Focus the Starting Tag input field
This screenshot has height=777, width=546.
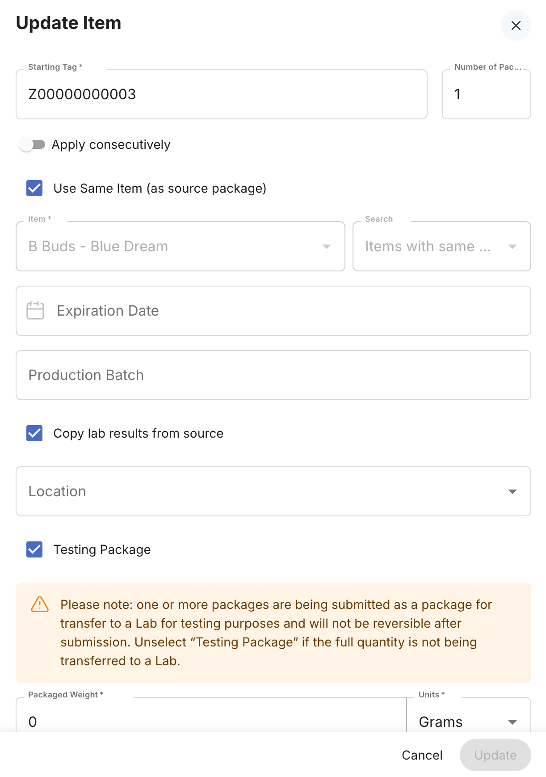pyautogui.click(x=222, y=94)
